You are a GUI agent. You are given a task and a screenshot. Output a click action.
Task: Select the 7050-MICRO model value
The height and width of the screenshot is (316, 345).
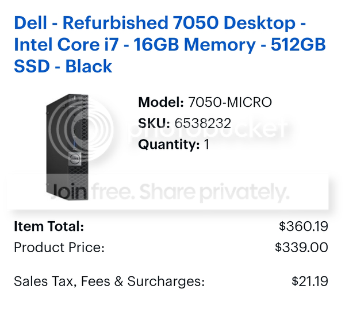click(x=230, y=103)
